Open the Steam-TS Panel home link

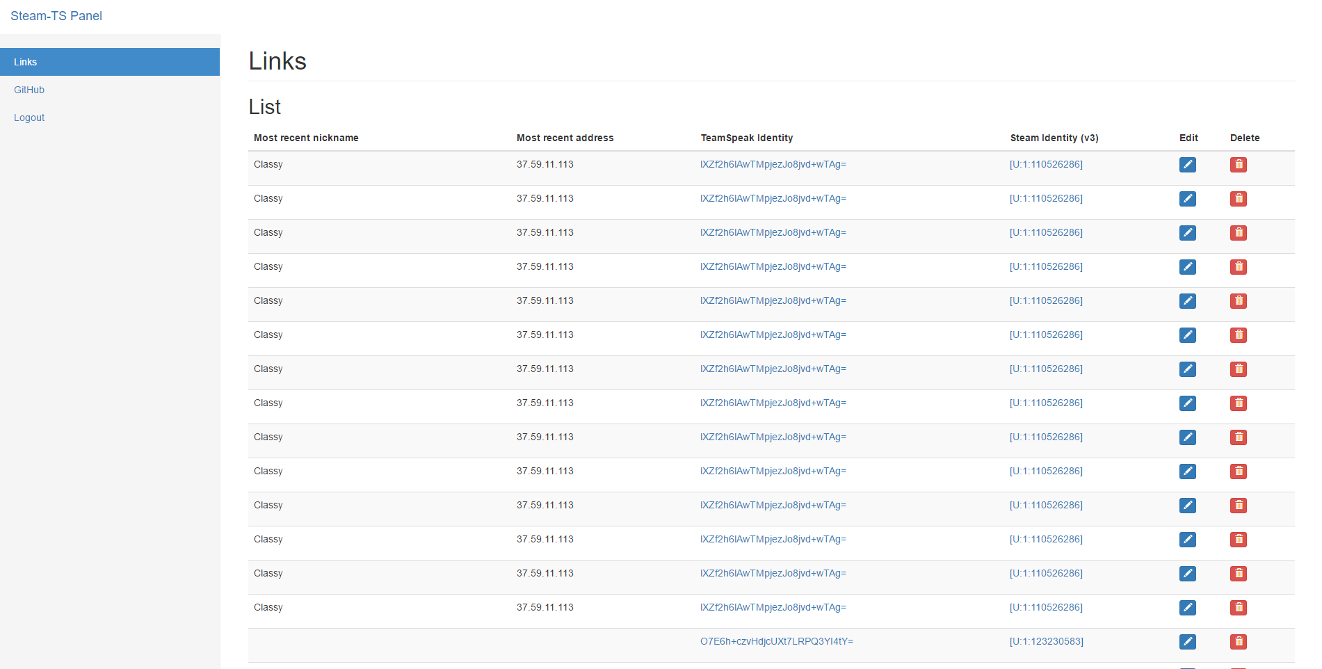pyautogui.click(x=56, y=16)
